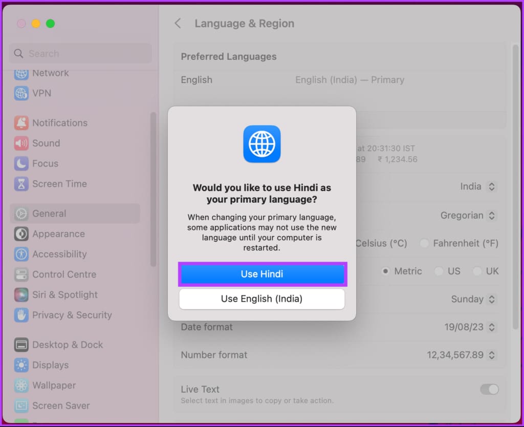Click the General gear icon
Viewport: 524px width, 427px height.
coord(21,214)
